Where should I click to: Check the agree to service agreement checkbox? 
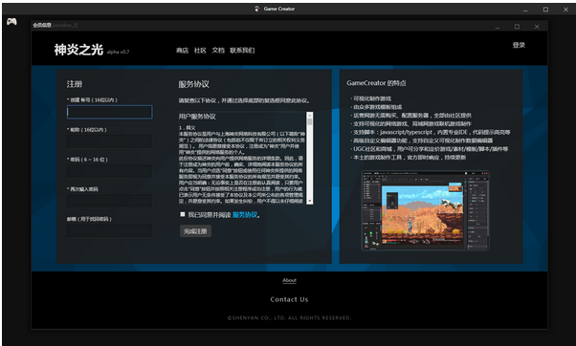click(x=183, y=214)
